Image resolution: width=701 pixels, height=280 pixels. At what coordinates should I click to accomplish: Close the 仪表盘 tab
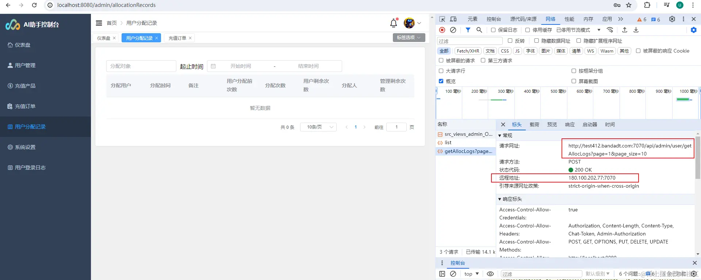pos(114,38)
